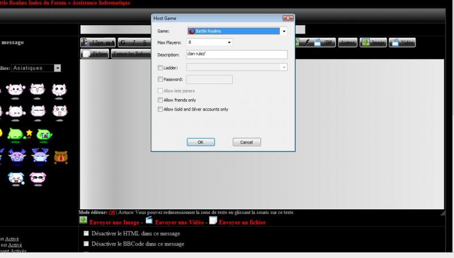Insert the purple bat heart-eyes emoticon
The height and width of the screenshot is (258, 454).
pos(17,156)
